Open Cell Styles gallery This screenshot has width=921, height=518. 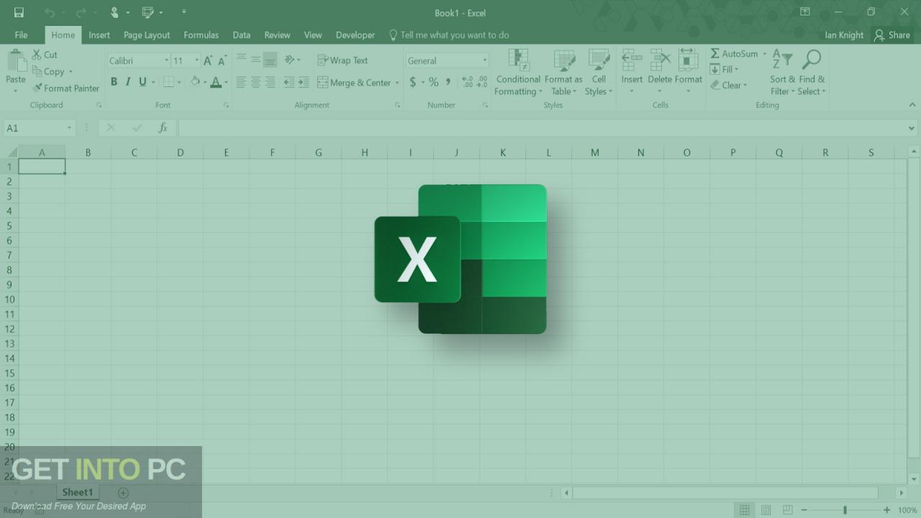pyautogui.click(x=599, y=73)
